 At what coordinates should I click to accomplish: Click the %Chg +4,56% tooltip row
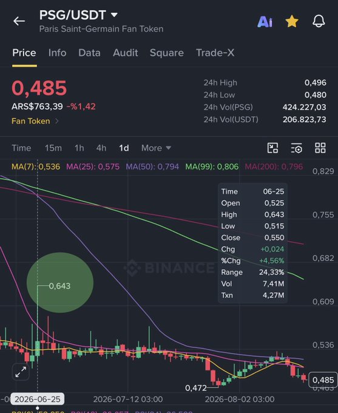pos(252,261)
